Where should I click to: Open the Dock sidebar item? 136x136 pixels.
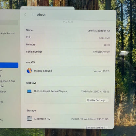tap(3, 92)
